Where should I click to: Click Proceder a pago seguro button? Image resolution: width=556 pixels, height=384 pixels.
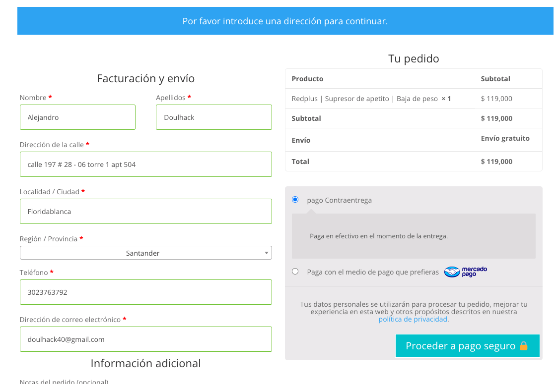click(467, 346)
